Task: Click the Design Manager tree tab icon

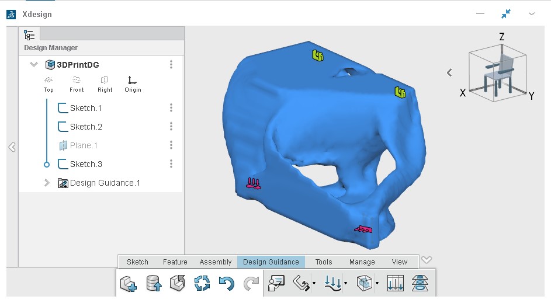Action: point(29,35)
